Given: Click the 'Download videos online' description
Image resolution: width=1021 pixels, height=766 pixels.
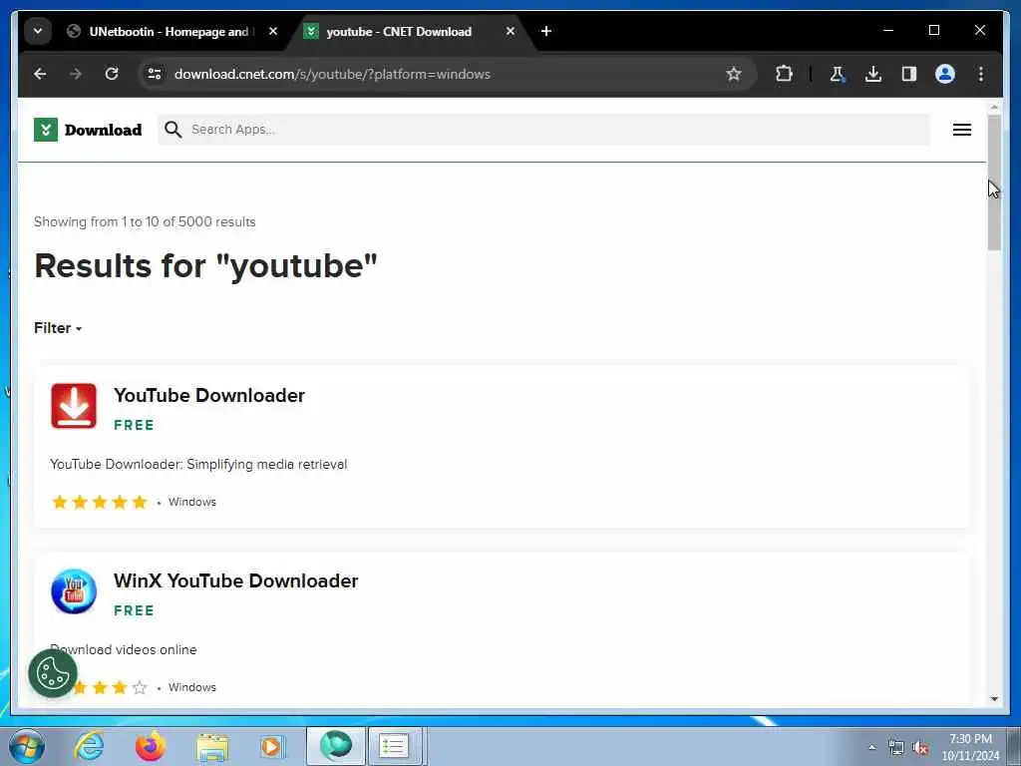Looking at the screenshot, I should point(124,650).
